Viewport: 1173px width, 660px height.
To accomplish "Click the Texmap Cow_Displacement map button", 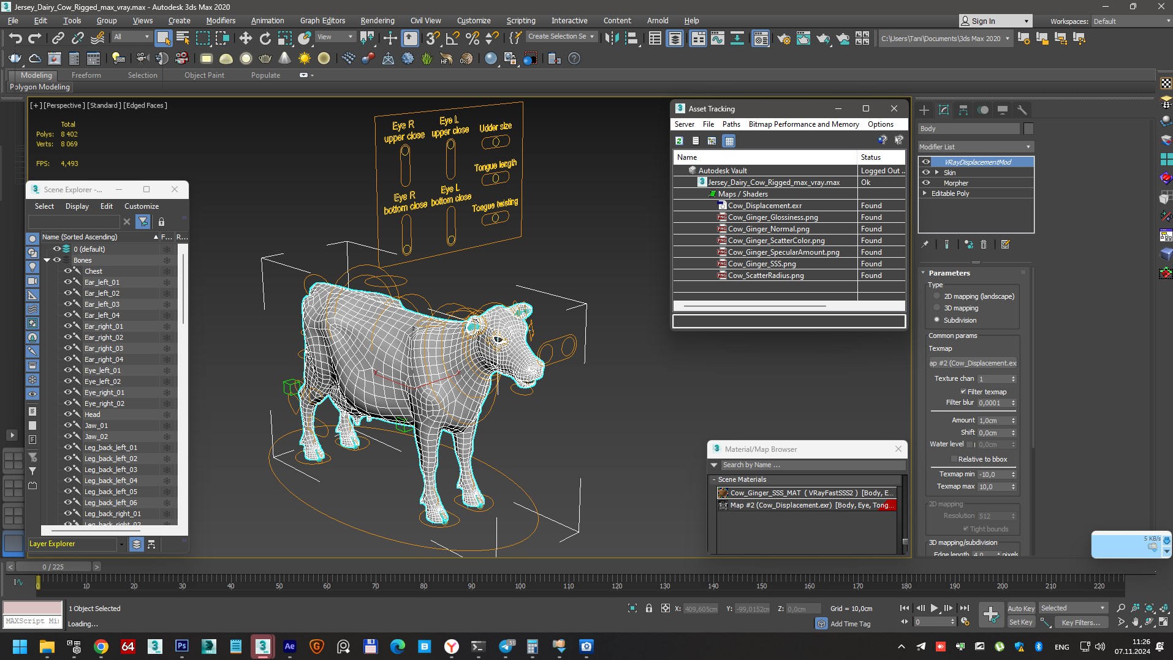I will (x=973, y=363).
